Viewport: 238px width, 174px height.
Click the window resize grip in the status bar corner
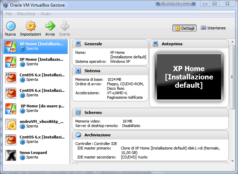[x=233, y=169]
